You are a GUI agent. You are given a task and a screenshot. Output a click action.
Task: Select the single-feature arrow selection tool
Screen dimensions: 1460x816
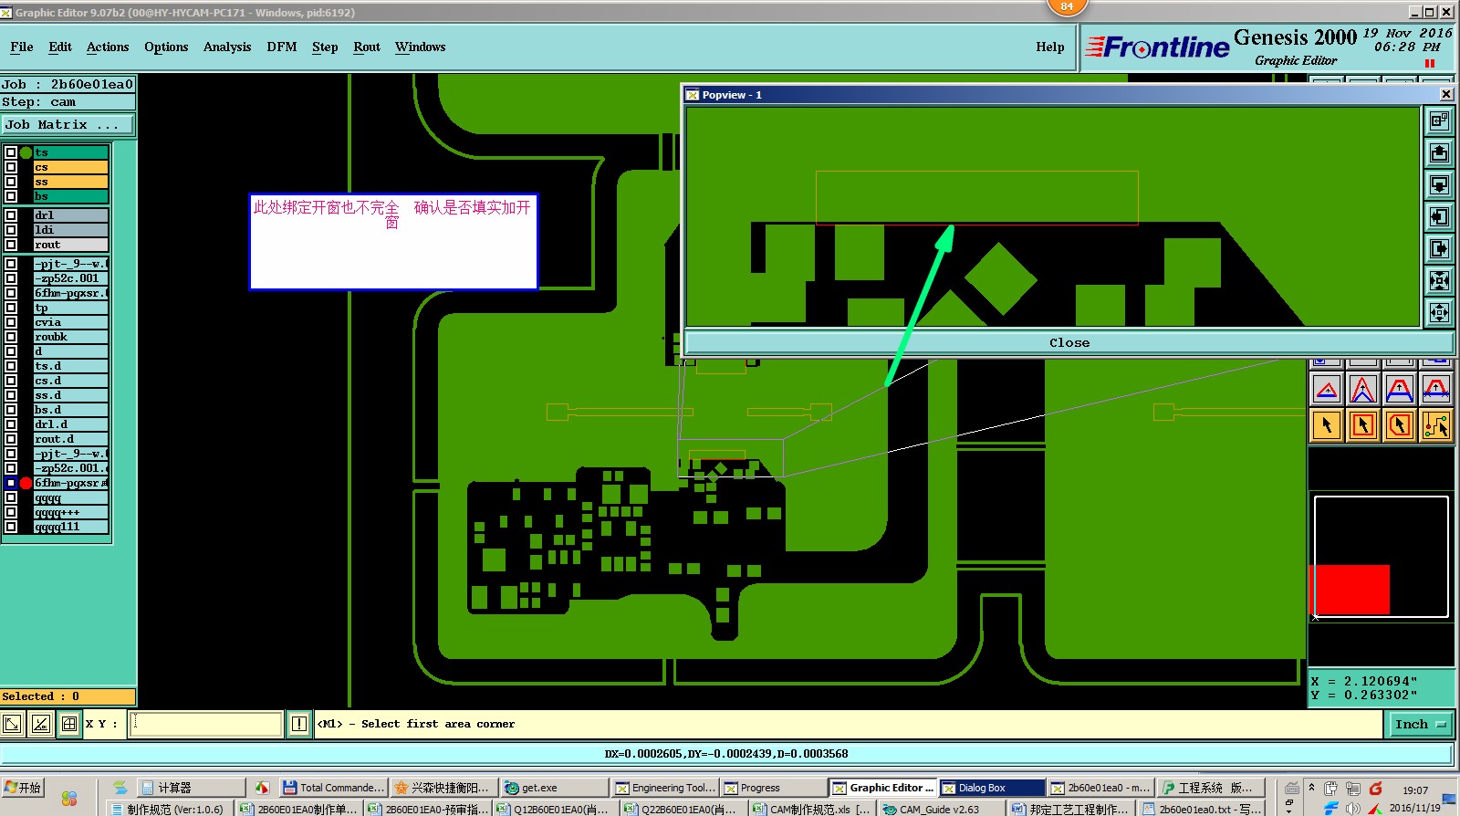click(1327, 425)
